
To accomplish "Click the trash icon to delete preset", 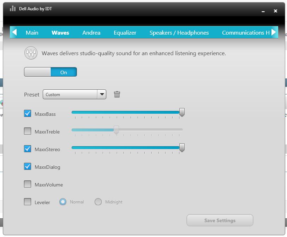I will click(x=117, y=94).
